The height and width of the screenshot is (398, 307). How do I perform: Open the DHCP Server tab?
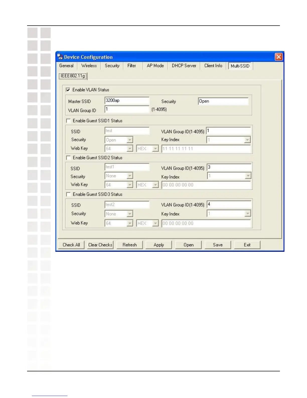coord(184,66)
